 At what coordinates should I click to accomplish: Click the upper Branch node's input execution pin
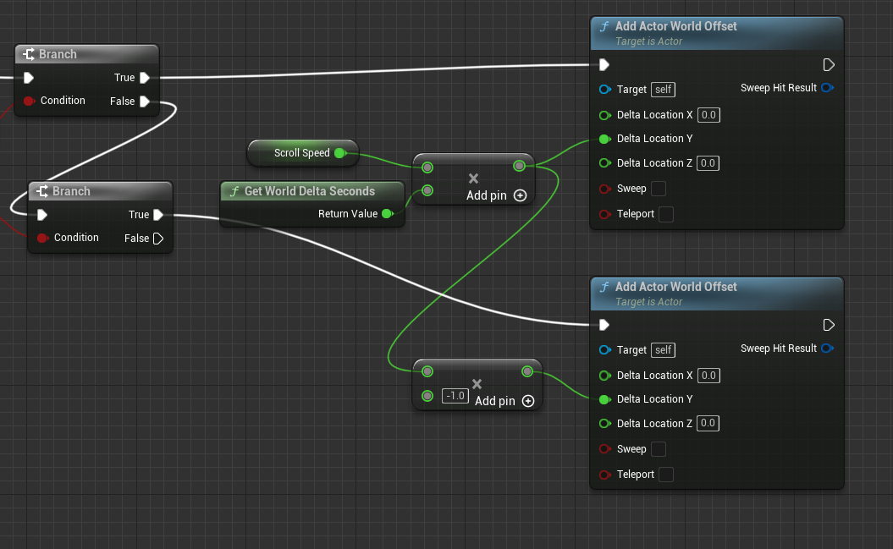coord(29,78)
